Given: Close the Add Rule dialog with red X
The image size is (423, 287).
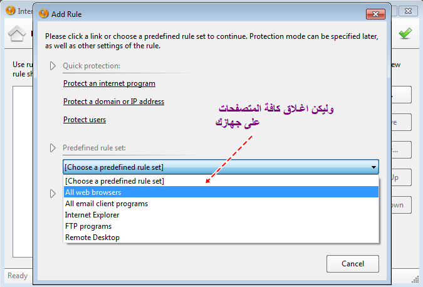Looking at the screenshot, I should pos(375,14).
